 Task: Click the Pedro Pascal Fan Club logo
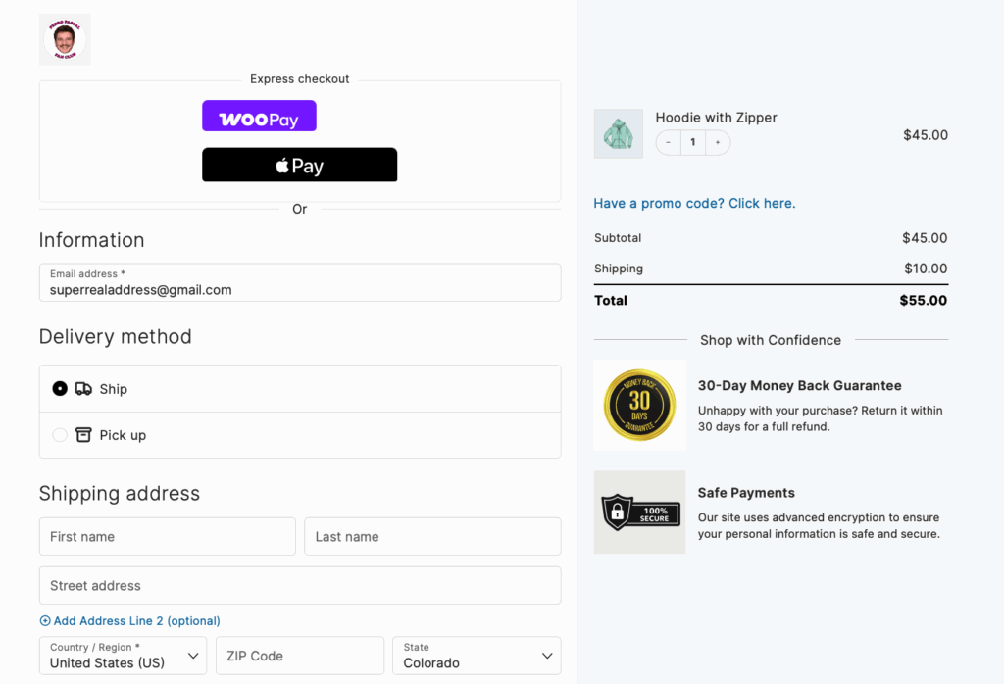65,39
